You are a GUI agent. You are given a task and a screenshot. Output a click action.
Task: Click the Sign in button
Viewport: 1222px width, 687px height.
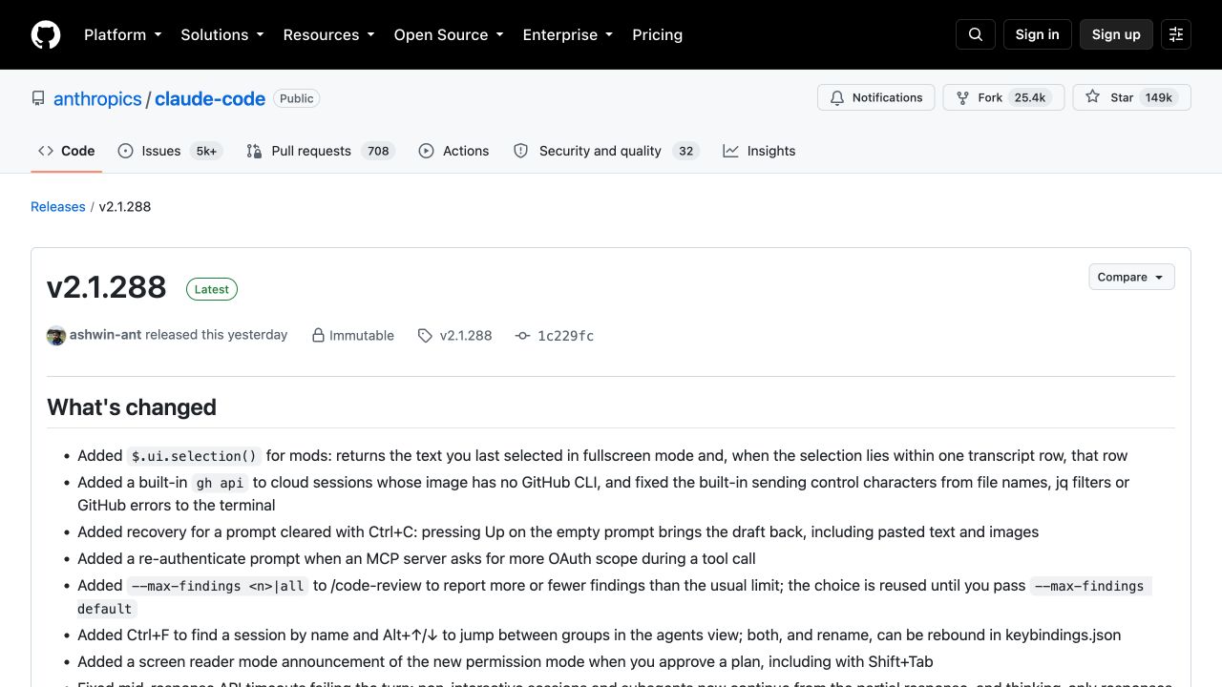coord(1038,34)
